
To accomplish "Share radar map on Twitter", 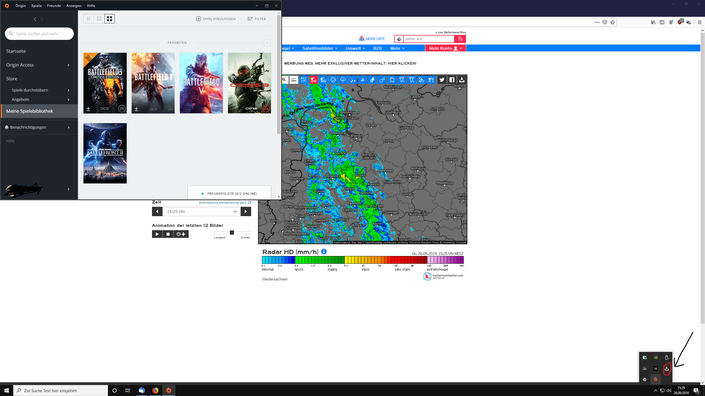I will (x=442, y=80).
